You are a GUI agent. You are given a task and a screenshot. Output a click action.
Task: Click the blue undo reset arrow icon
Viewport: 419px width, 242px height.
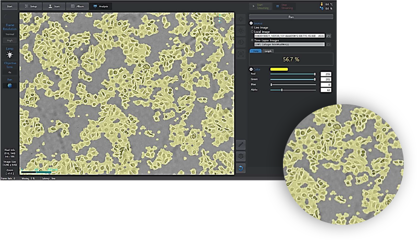pos(241,168)
